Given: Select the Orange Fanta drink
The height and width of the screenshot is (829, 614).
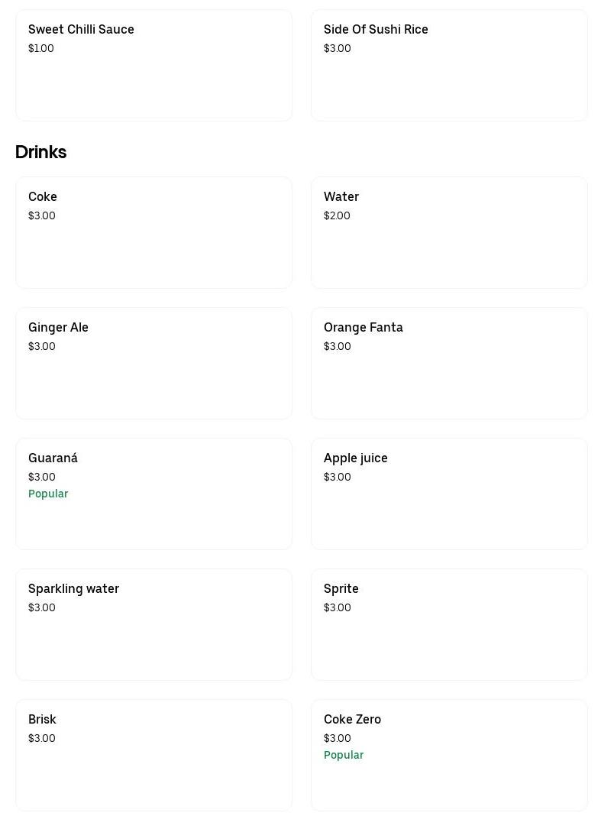Looking at the screenshot, I should pos(449,363).
